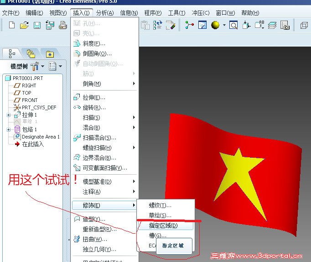Viewport: 311px width, 262px height.
Task: Expand the 包络 1 feature node
Action: 9,129
